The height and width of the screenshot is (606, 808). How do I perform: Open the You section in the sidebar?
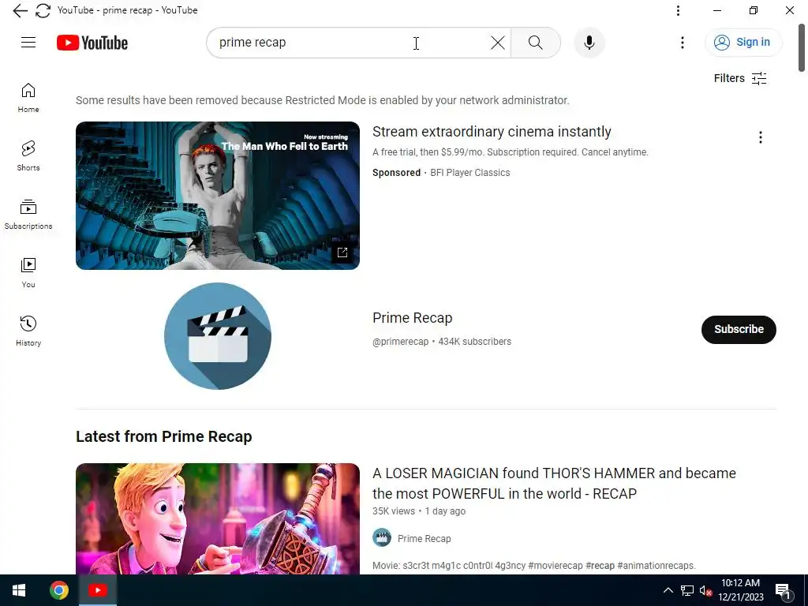point(28,273)
